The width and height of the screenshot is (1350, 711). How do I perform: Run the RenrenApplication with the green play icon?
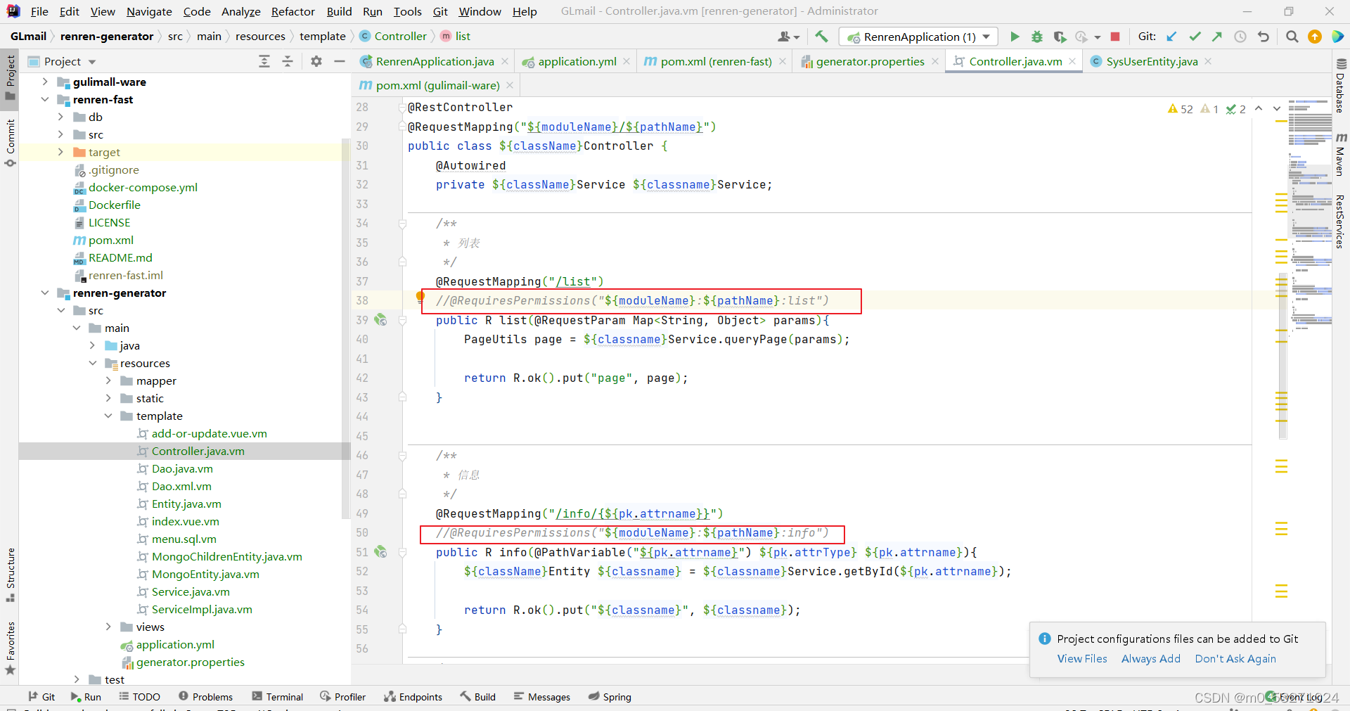(x=1015, y=37)
